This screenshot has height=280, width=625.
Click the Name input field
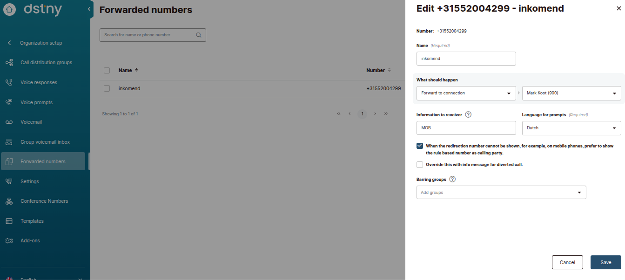coord(466,59)
